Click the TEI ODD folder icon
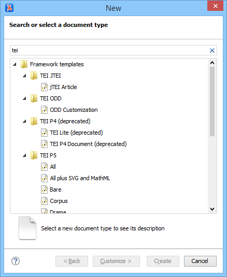 click(34, 98)
